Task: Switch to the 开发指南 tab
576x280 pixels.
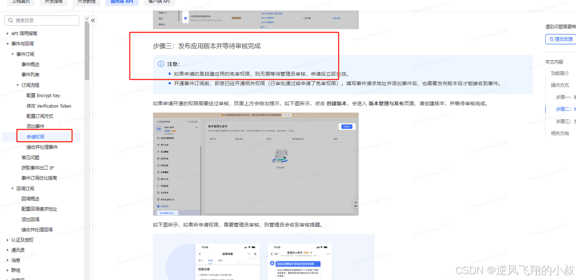Action: point(54,2)
